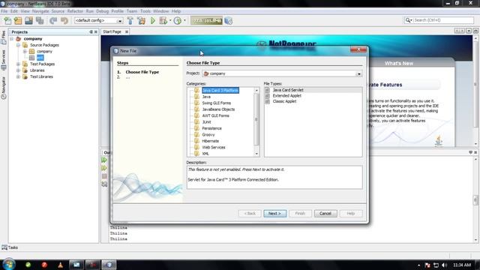The width and height of the screenshot is (480, 270).
Task: Click the Undo toolbar icon
Action: pyautogui.click(x=53, y=20)
